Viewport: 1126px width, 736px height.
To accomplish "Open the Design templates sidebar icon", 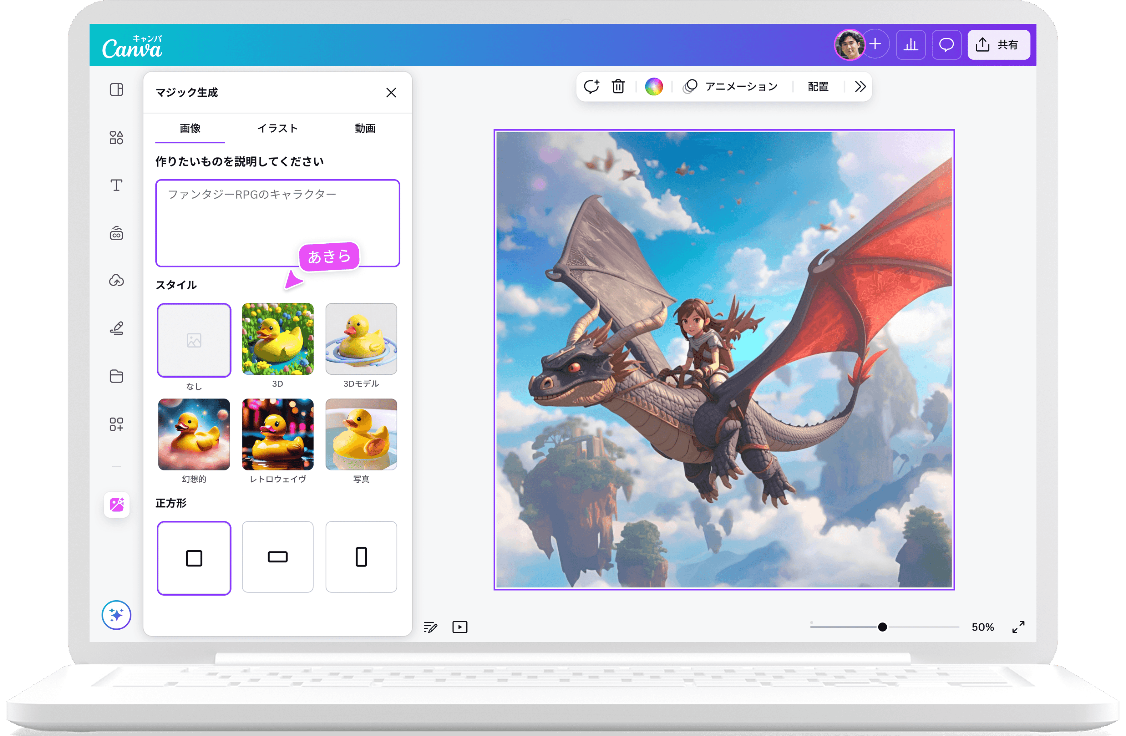I will [116, 90].
